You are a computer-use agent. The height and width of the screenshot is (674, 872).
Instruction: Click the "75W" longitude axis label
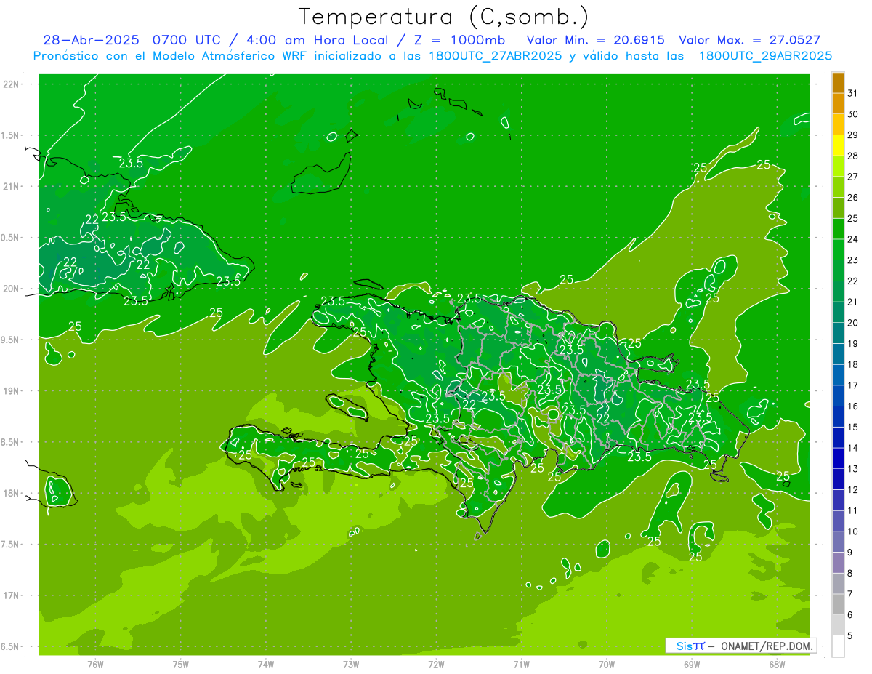click(x=181, y=665)
